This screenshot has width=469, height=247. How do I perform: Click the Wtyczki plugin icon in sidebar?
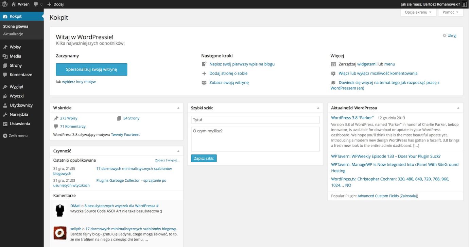click(5, 96)
